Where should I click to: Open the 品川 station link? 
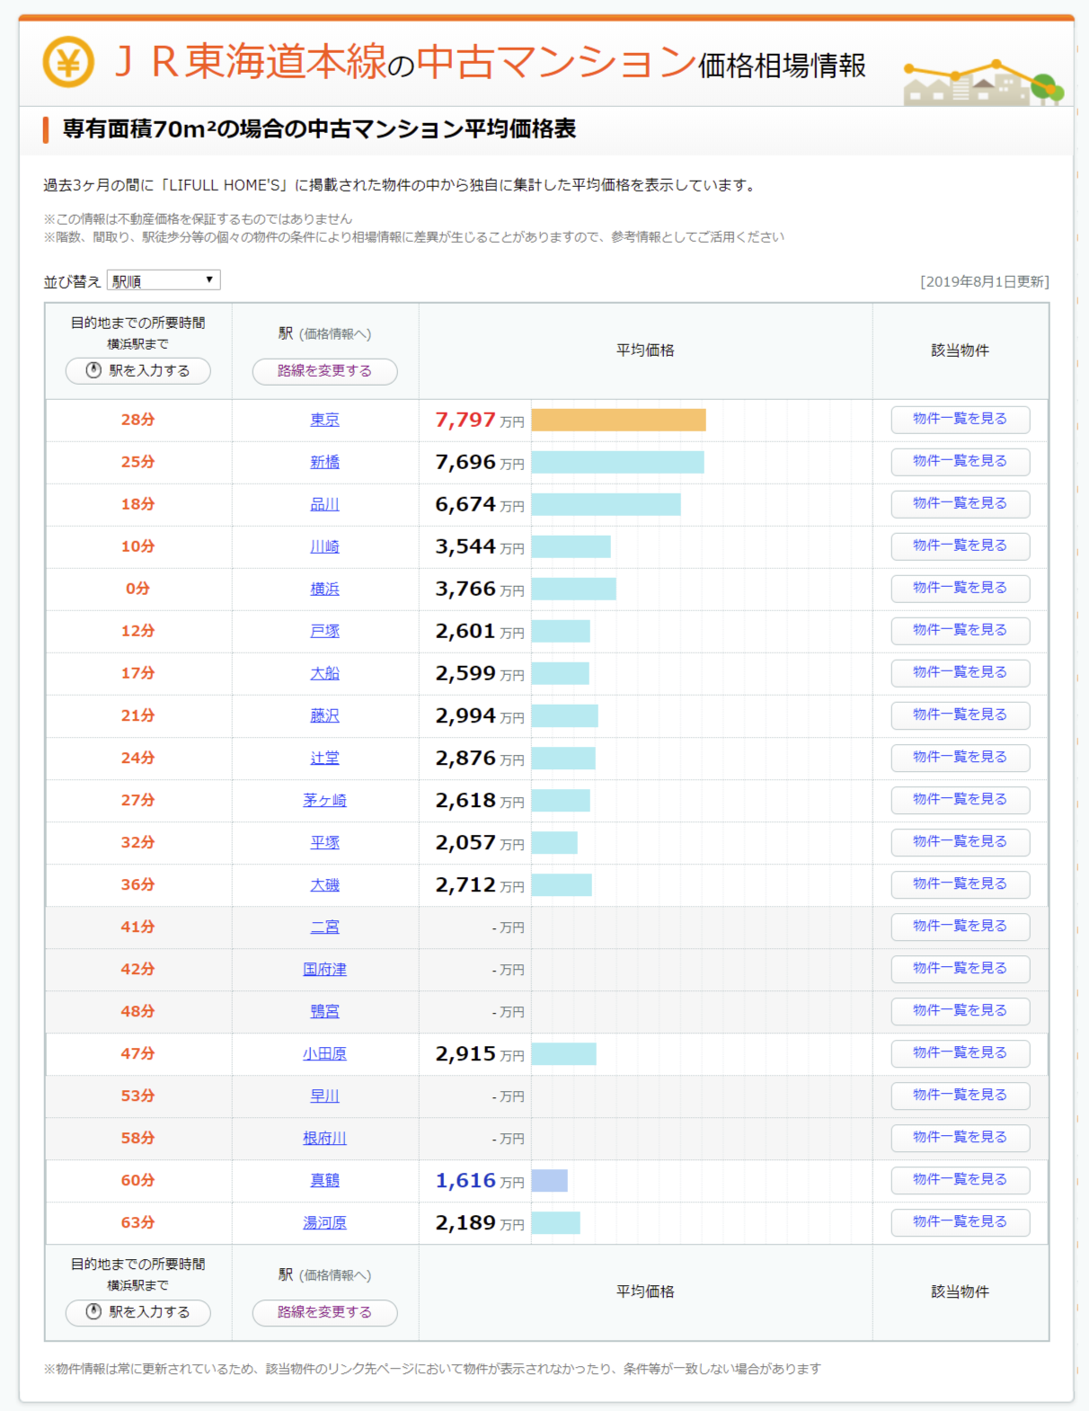pos(324,504)
